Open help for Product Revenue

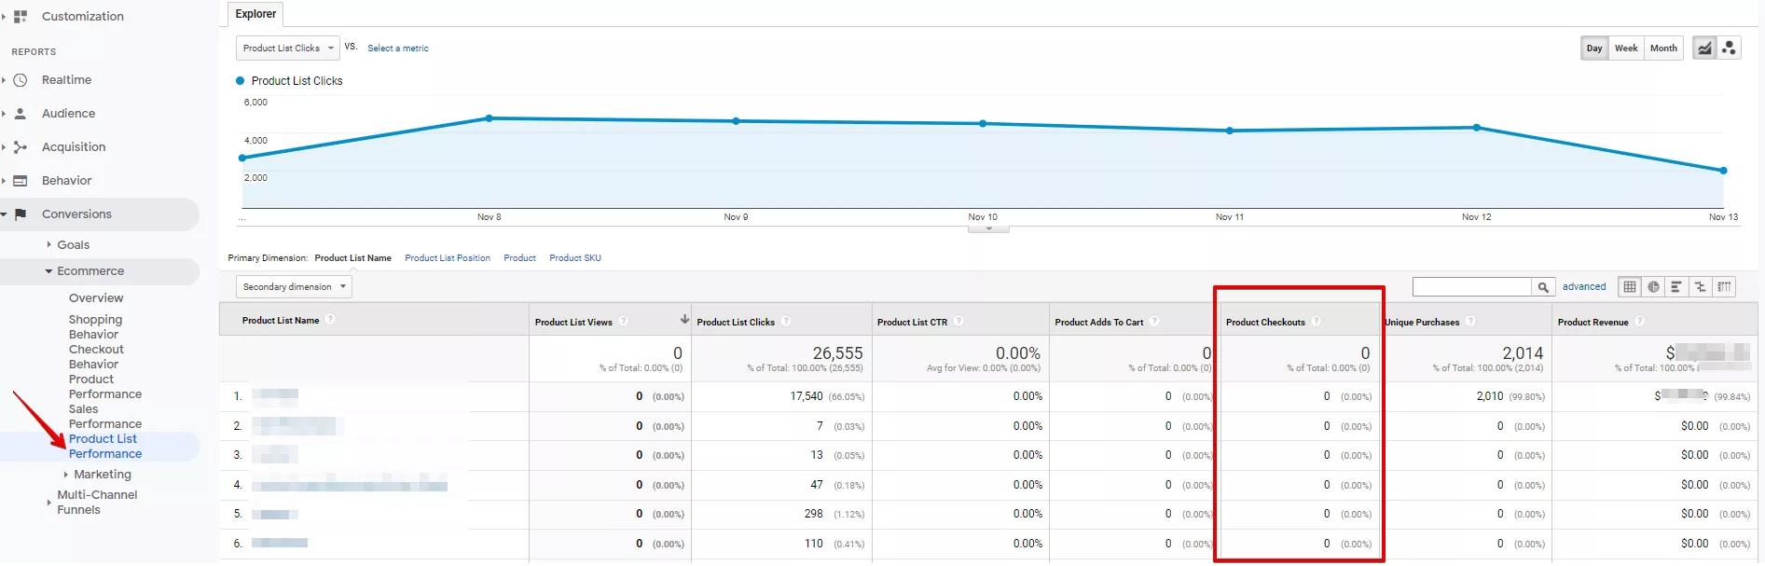pos(1639,322)
